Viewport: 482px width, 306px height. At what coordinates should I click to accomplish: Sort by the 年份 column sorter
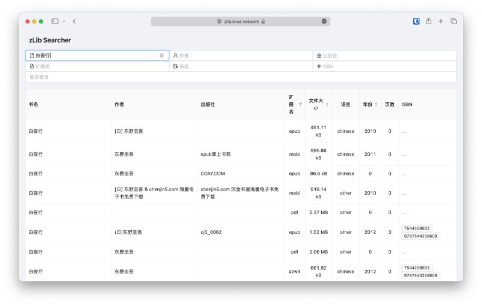point(376,104)
